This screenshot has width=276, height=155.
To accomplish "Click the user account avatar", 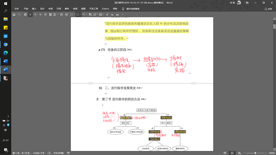I will pos(239,3).
